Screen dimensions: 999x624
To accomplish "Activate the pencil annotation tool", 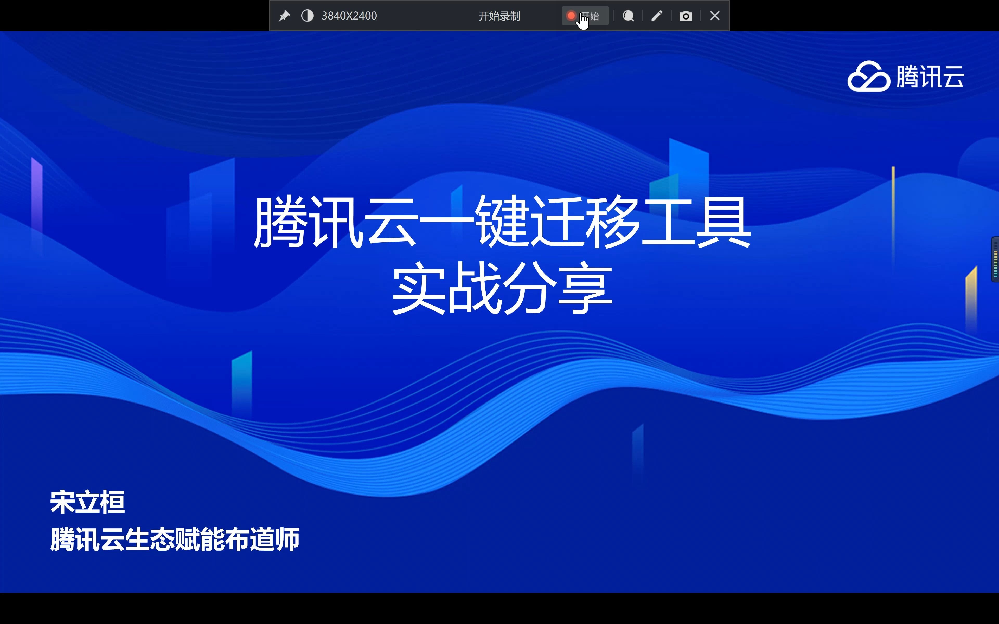I will click(657, 16).
